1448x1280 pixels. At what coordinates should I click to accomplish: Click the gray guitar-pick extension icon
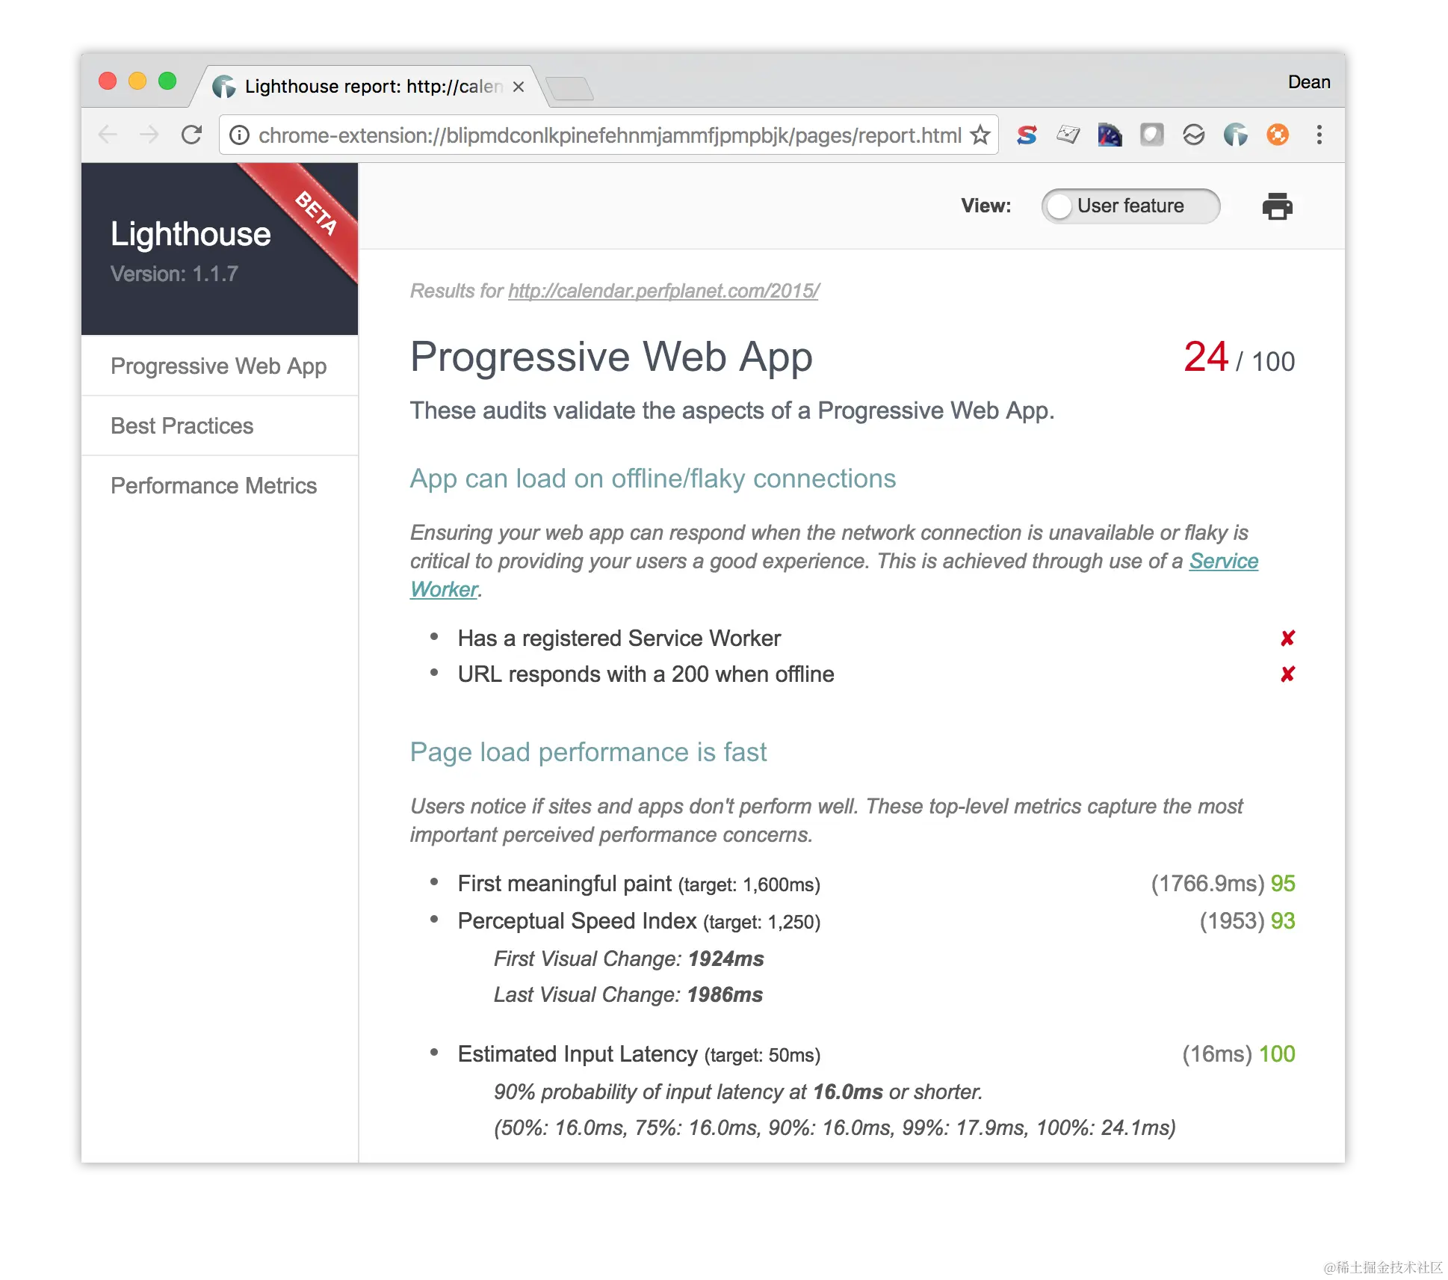click(1151, 135)
